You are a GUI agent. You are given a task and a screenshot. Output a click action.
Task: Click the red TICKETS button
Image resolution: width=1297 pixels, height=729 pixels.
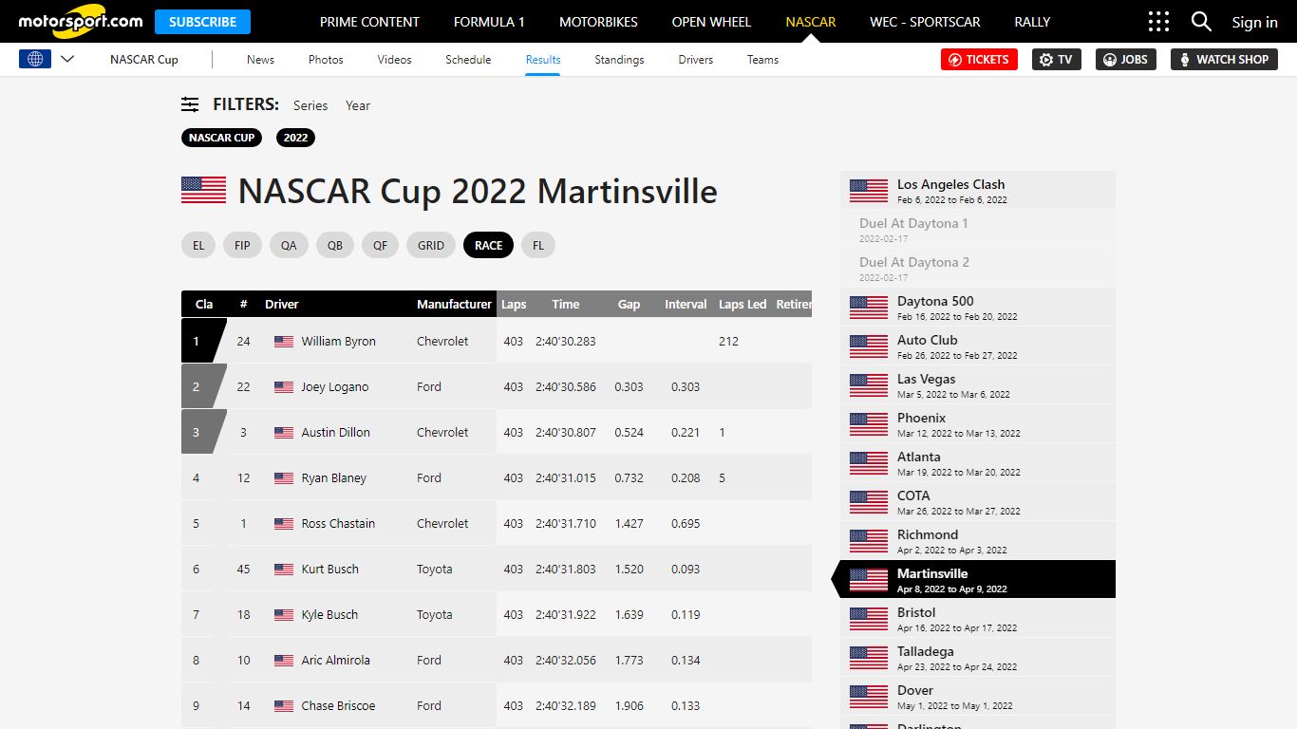click(979, 59)
